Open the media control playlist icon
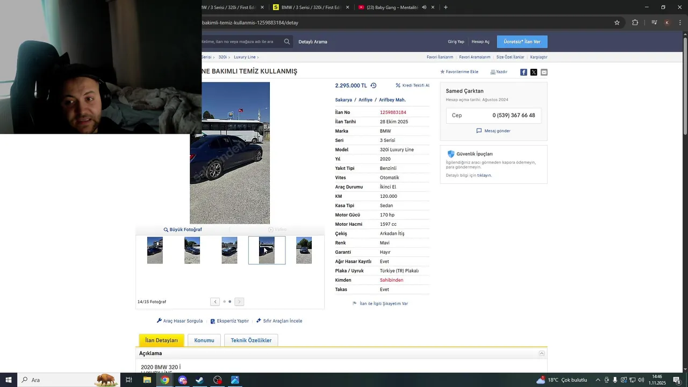Viewport: 688px width, 387px height. click(654, 23)
